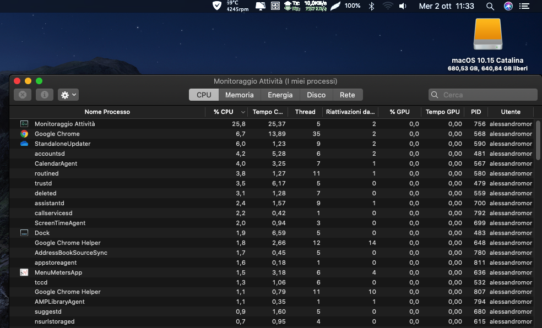Select the suggestd process row
The width and height of the screenshot is (542, 328).
[273, 312]
